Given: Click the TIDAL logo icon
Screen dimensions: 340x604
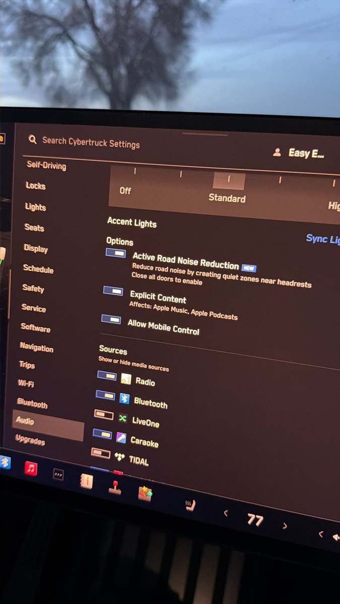Looking at the screenshot, I should tap(119, 457).
